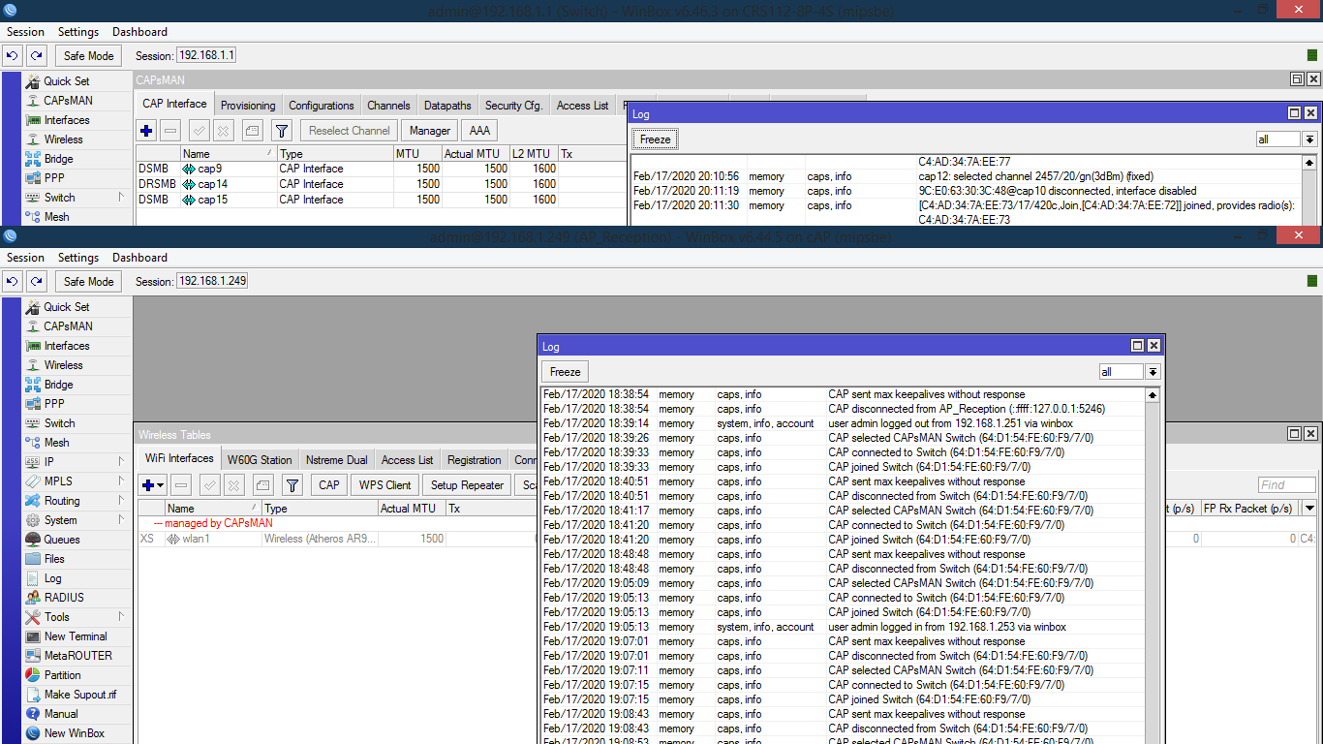Viewport: 1323px width, 744px height.
Task: Click the funnel filter icon in CAPsMAN toolbar
Action: (x=282, y=131)
